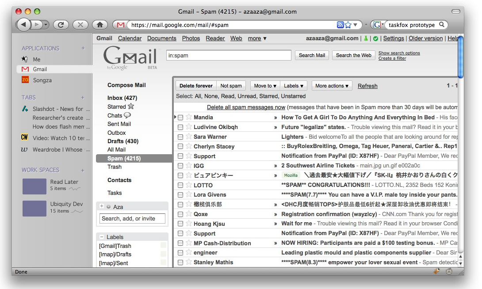Bookmark page with address bar star icon
This screenshot has height=289, width=482.
click(x=348, y=25)
